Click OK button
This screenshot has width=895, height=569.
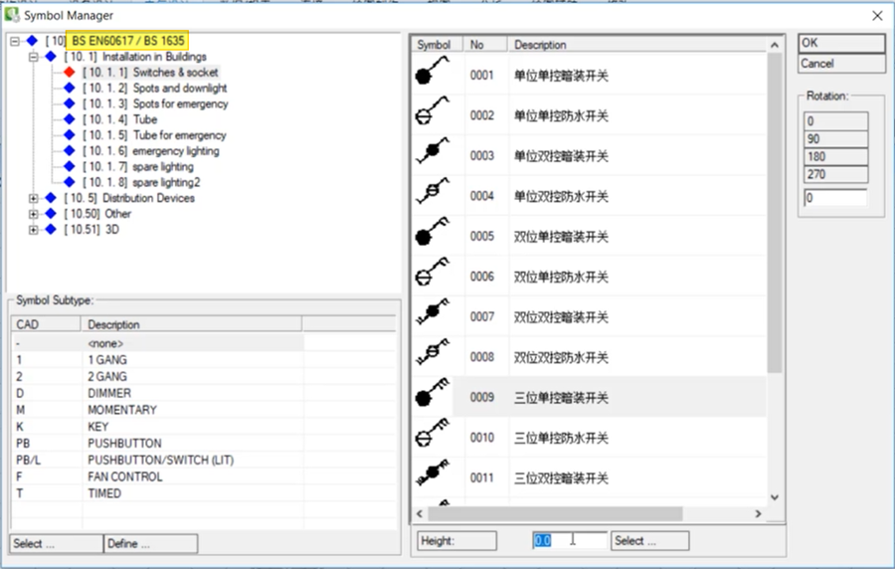pyautogui.click(x=841, y=44)
